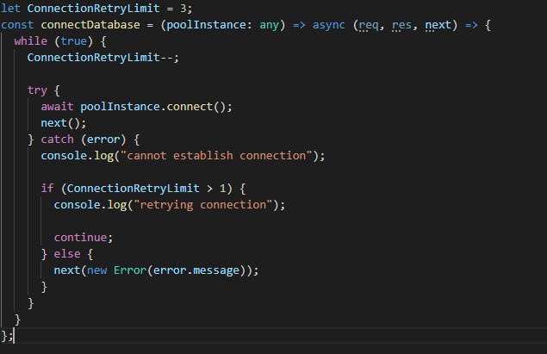Click the 'req' parameter
Viewport: 547px width, 354px height.
point(369,25)
